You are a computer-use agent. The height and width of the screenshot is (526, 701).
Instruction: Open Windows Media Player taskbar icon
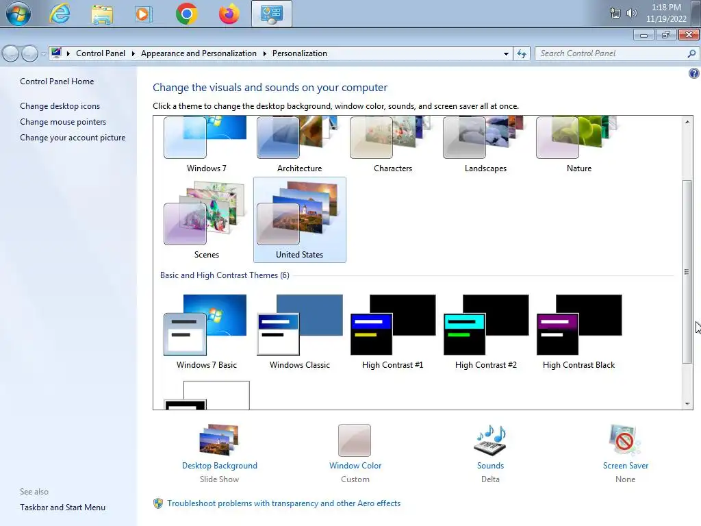pyautogui.click(x=144, y=14)
